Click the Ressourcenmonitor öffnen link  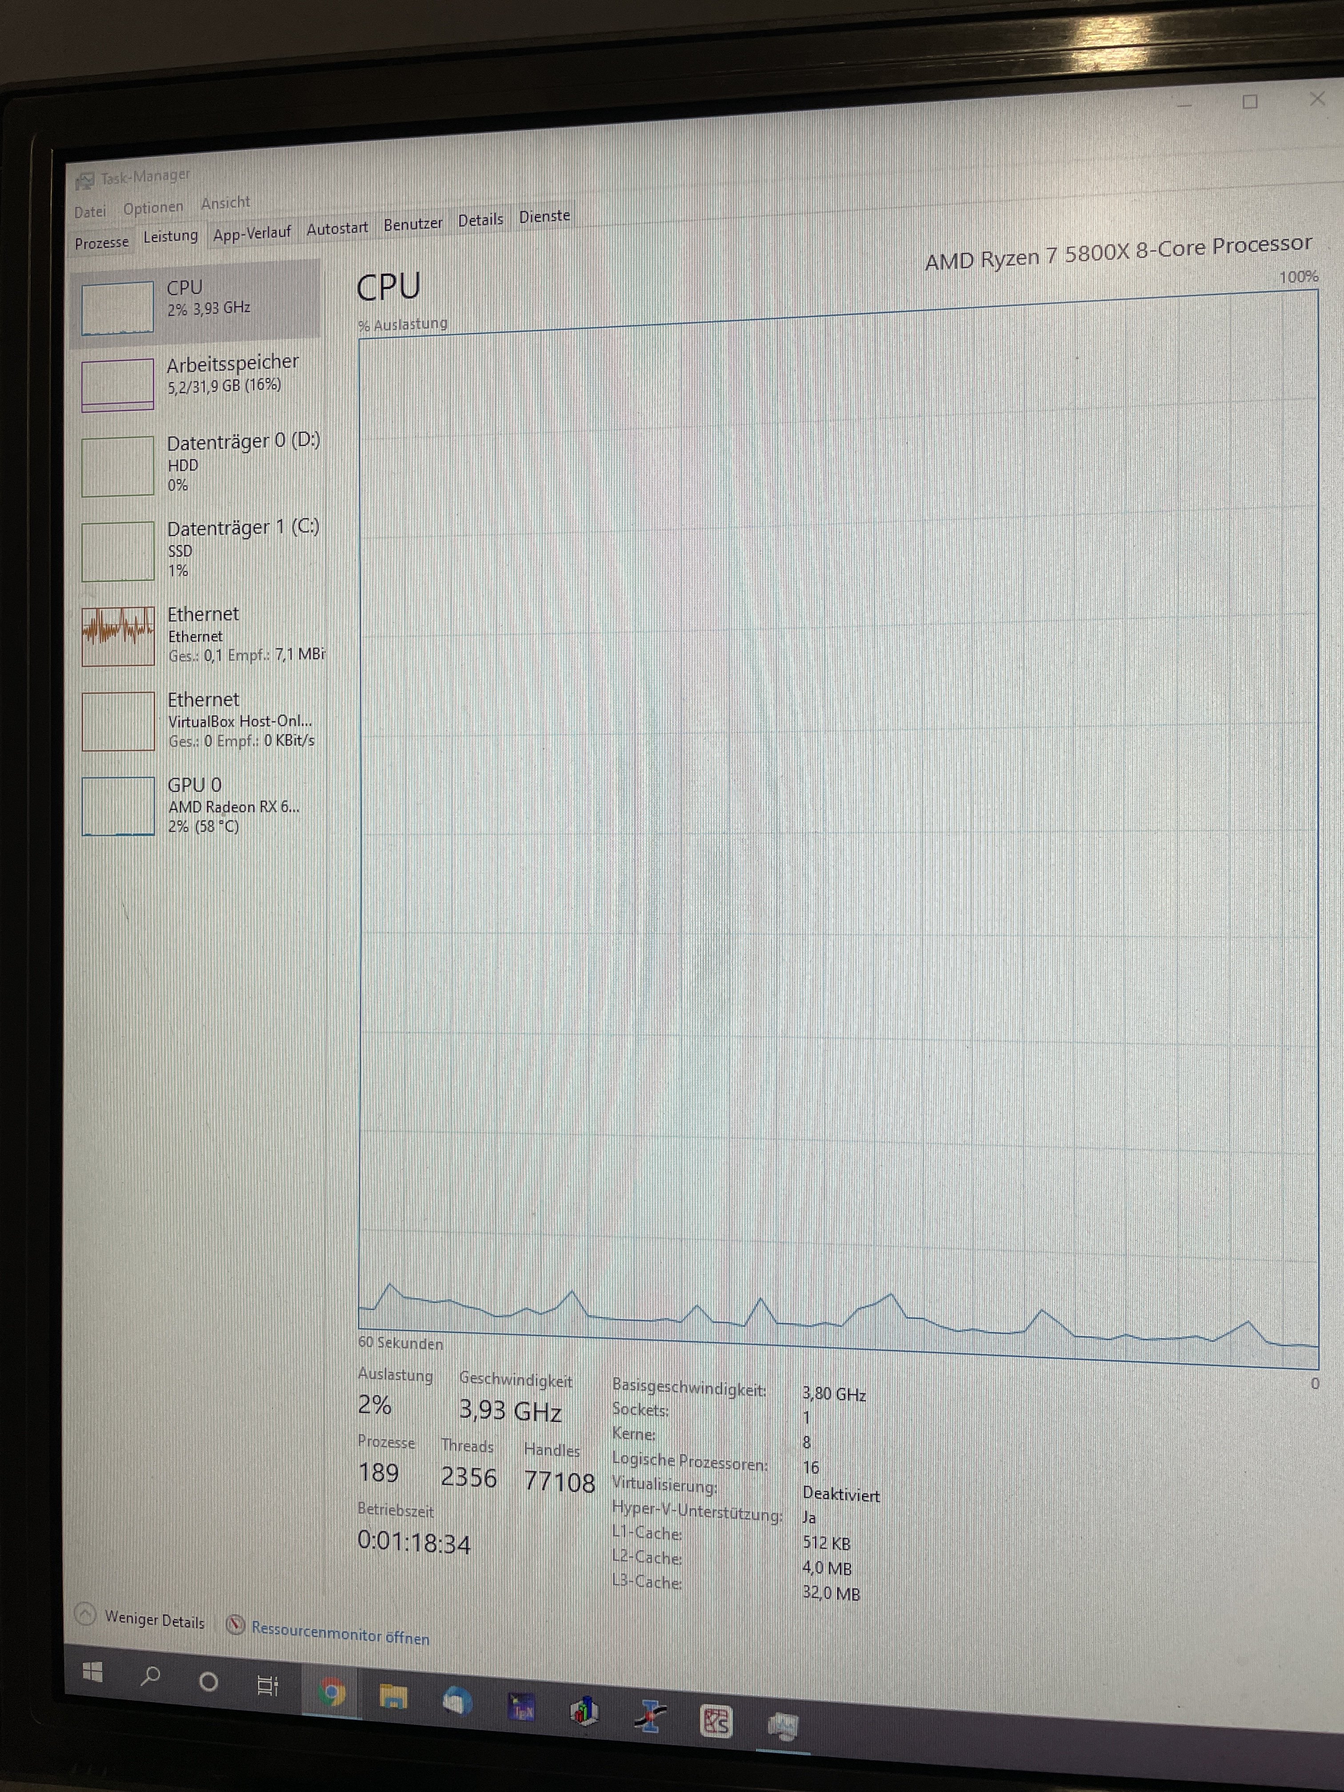click(340, 1632)
